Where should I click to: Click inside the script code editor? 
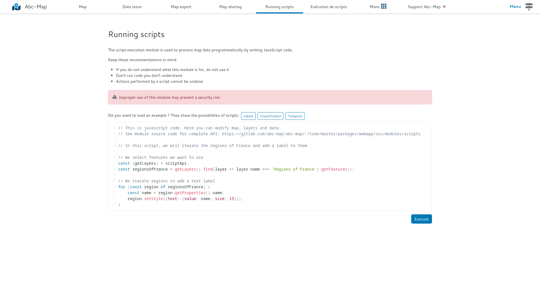click(x=270, y=166)
